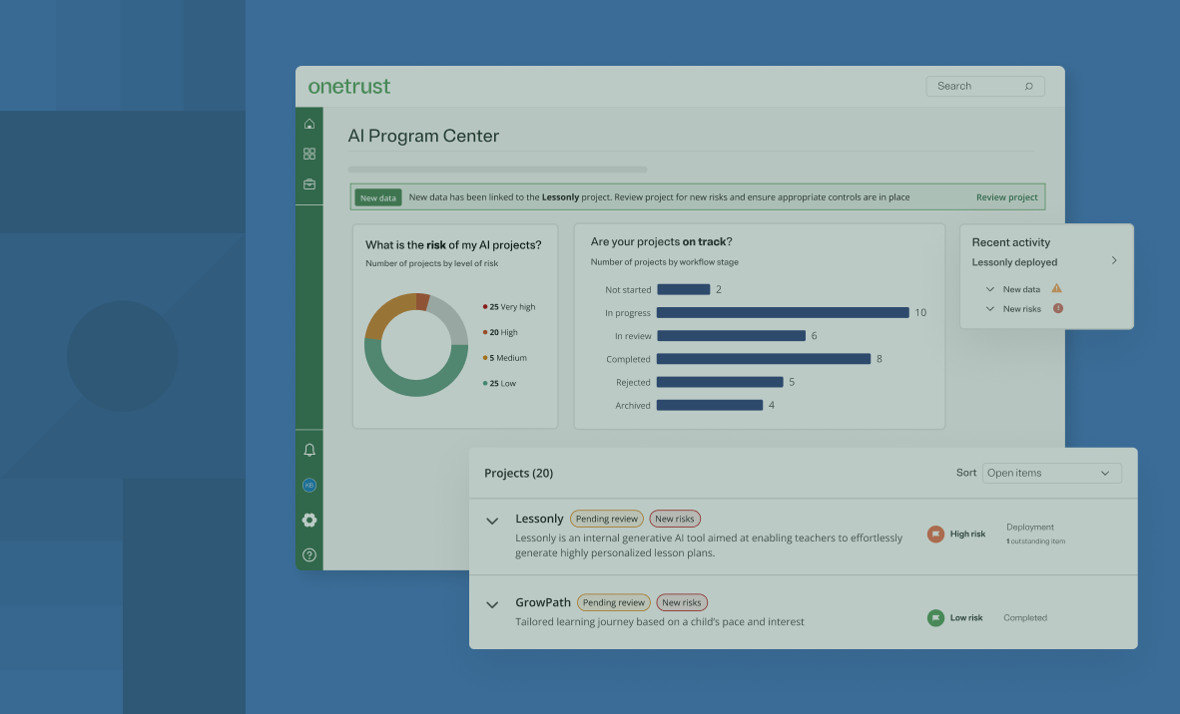The image size is (1180, 714).
Task: Click the Search field at top right
Action: coord(983,86)
